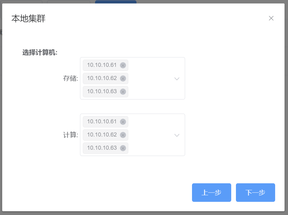Image resolution: width=288 pixels, height=215 pixels.
Task: Close the 本地集群 dialog with X
Action: point(271,18)
